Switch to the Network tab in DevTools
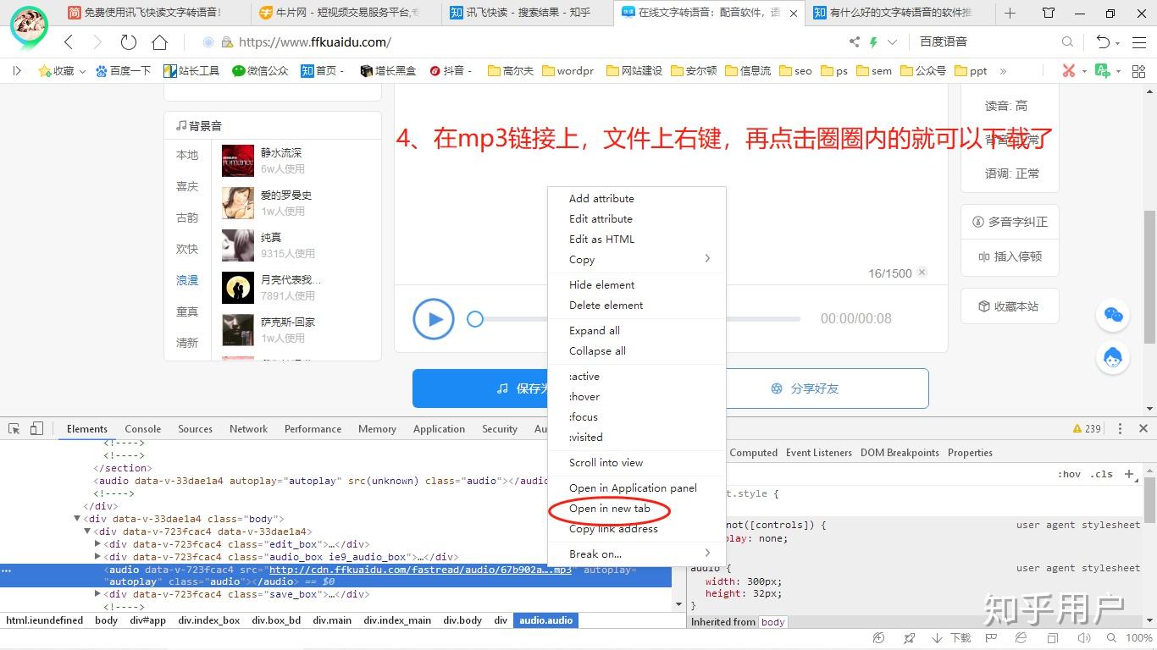Viewport: 1157px width, 650px height. pos(248,429)
